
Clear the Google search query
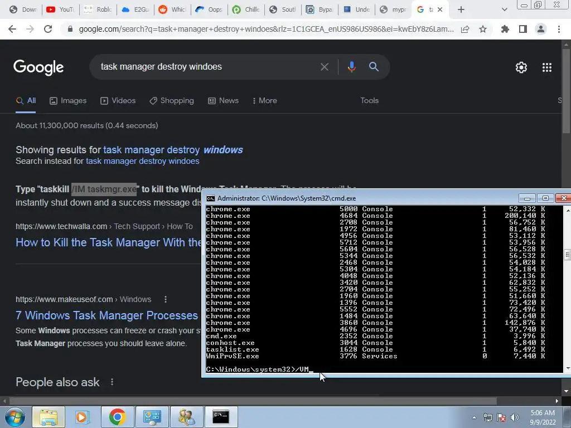coord(324,67)
